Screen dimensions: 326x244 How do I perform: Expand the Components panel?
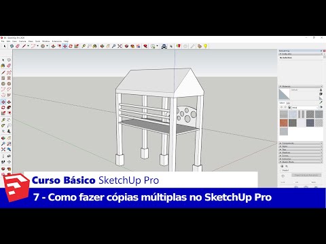point(300,143)
